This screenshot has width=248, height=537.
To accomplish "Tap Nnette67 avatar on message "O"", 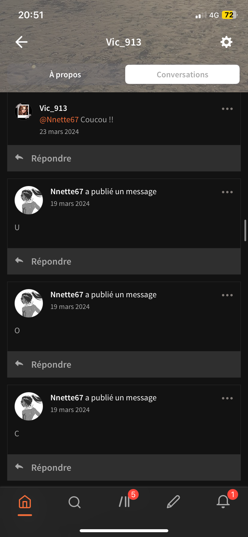I will coord(29,303).
